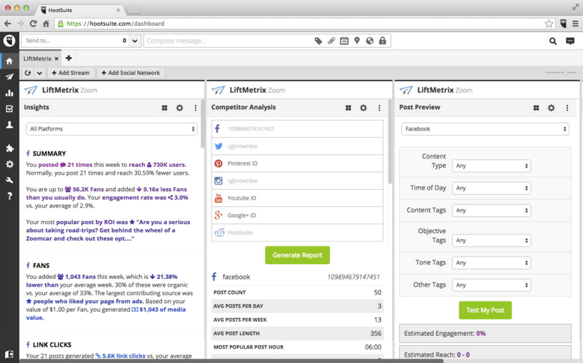Click Google+ ID field

[297, 215]
